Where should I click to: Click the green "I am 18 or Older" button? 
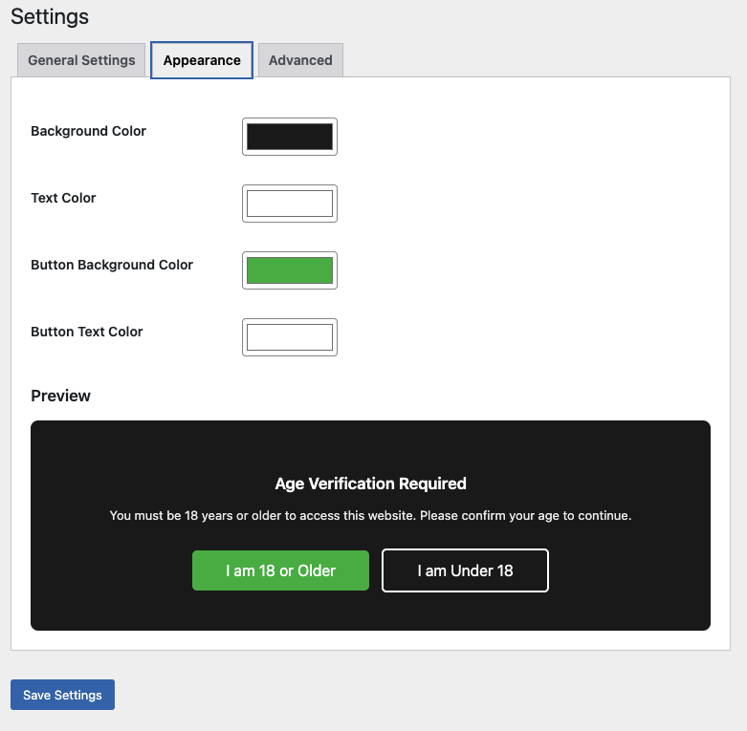click(280, 570)
